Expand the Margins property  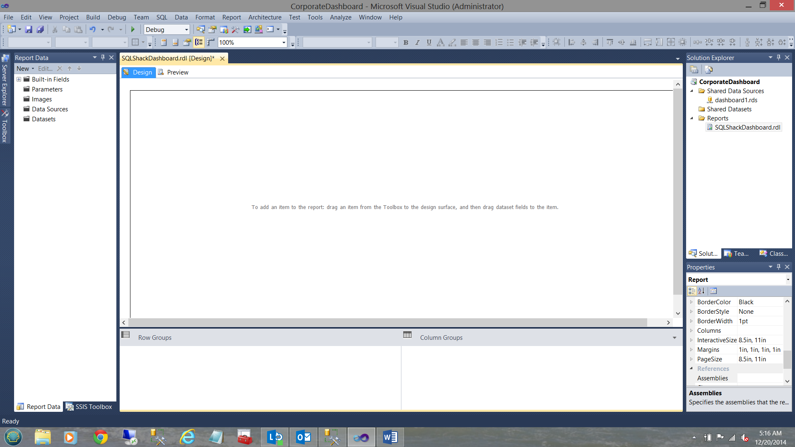(x=691, y=350)
